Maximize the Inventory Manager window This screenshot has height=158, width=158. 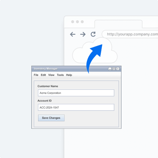(114, 69)
